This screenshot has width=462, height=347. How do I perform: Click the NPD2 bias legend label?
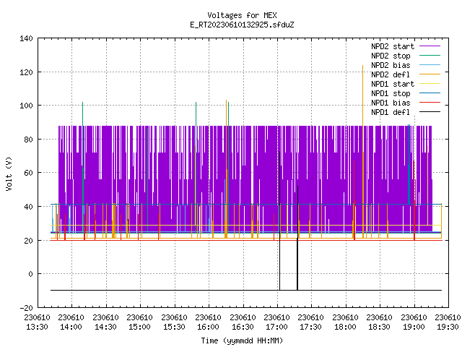(391, 65)
